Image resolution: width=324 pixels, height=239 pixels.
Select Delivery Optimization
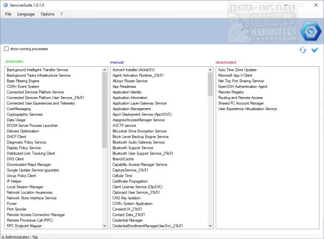[x=23, y=131]
